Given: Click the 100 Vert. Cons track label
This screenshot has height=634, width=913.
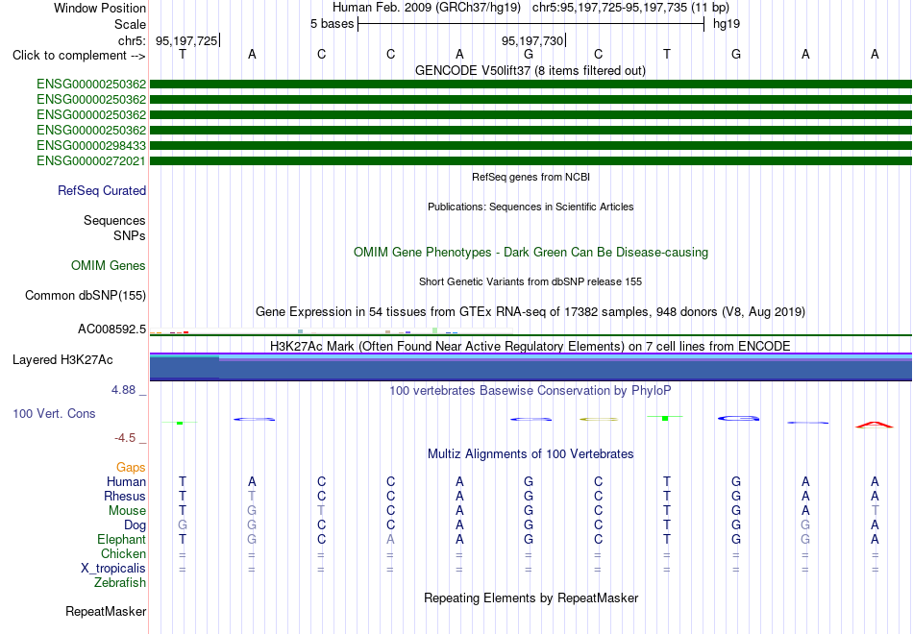Looking at the screenshot, I should [54, 413].
